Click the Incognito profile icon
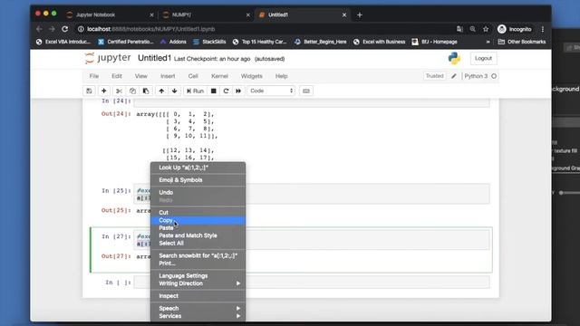 point(515,29)
